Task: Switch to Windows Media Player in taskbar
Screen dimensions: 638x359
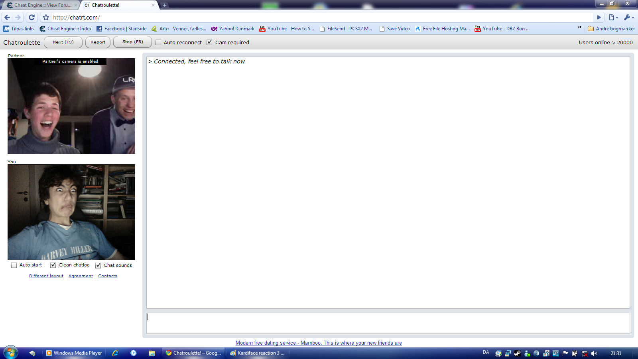Action: (74, 353)
